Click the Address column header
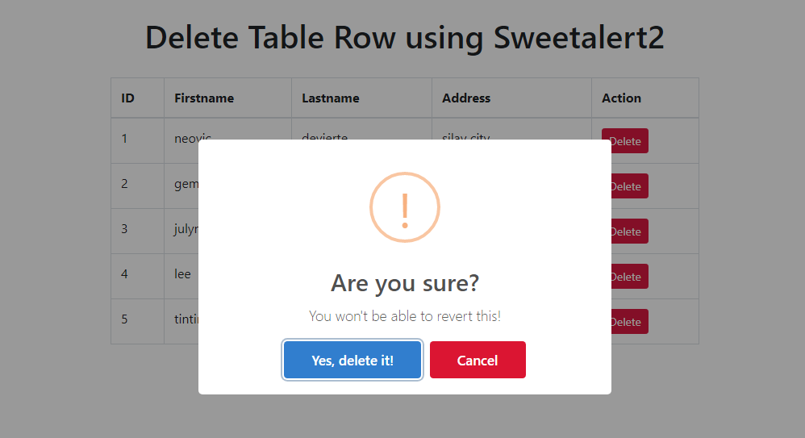The height and width of the screenshot is (438, 805). pyautogui.click(x=512, y=98)
